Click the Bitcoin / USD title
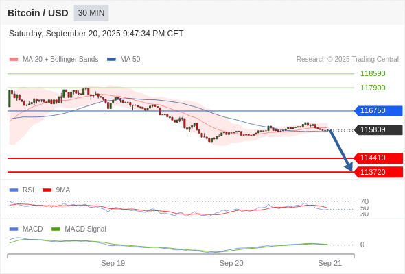This screenshot has height=274, width=405. click(38, 13)
